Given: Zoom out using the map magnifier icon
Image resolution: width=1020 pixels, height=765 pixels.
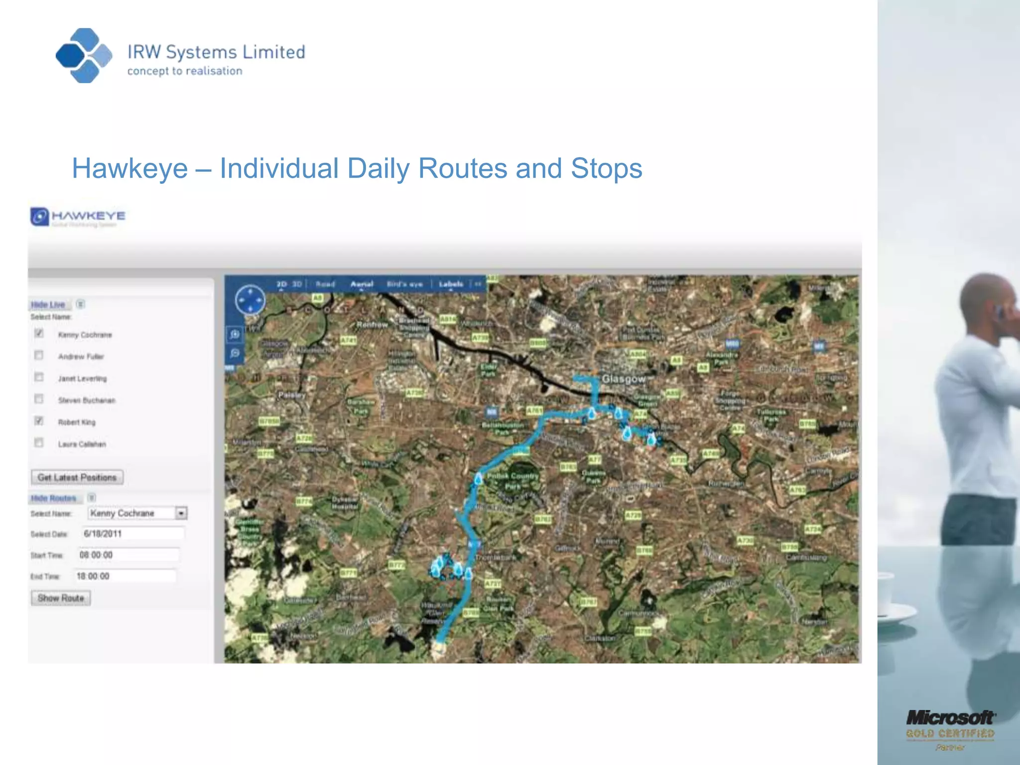Looking at the screenshot, I should coord(235,354).
